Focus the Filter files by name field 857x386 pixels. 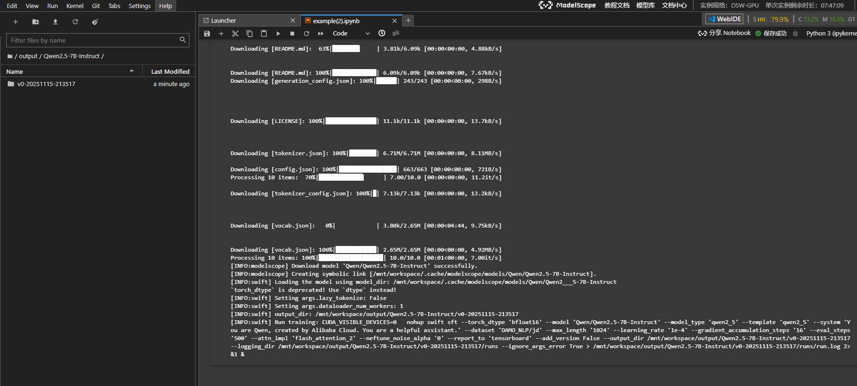98,40
